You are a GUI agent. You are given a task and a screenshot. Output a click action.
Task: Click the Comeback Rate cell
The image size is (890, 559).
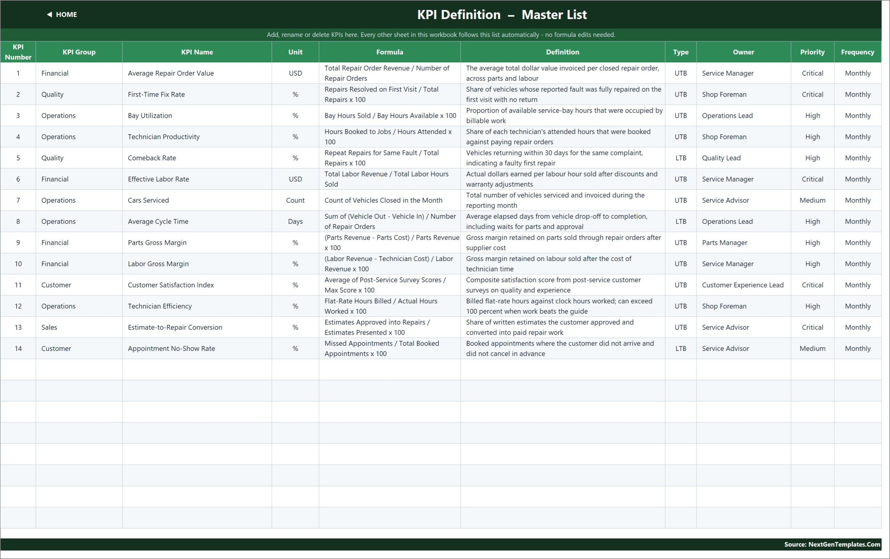click(x=197, y=158)
